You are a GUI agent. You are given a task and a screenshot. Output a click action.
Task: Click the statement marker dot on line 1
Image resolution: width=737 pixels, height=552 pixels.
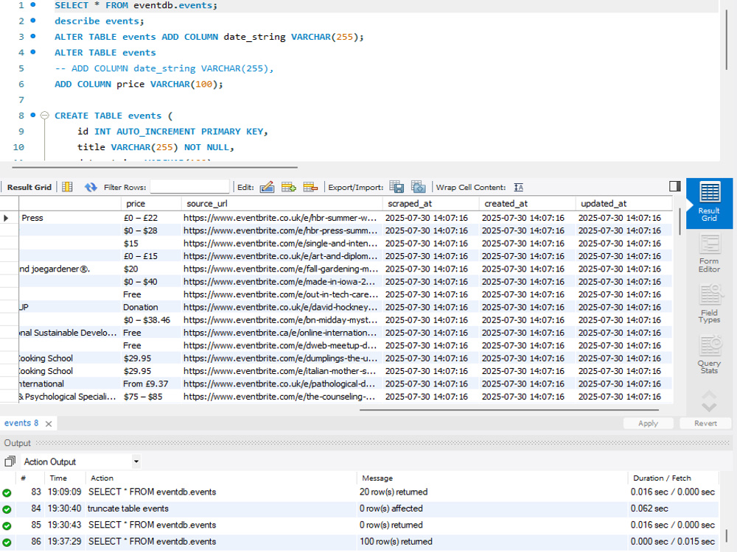(x=33, y=4)
